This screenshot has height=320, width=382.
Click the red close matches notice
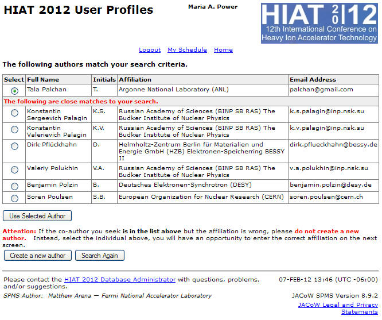click(x=81, y=101)
